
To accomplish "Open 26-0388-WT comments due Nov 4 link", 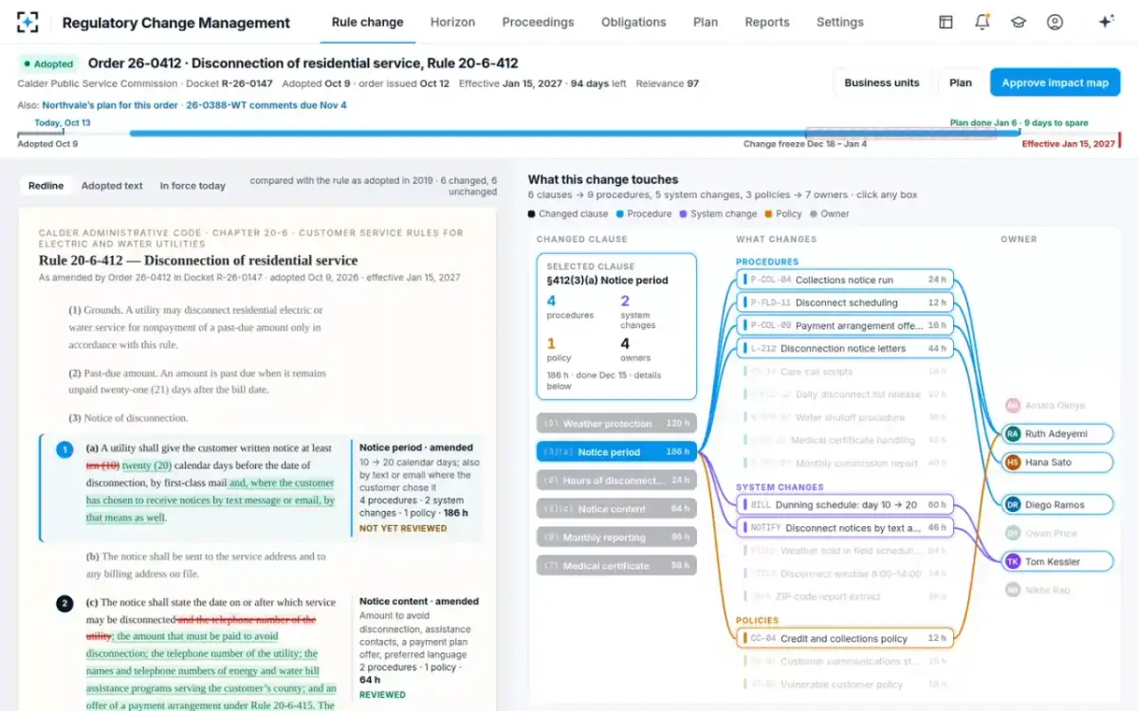I will tap(266, 105).
